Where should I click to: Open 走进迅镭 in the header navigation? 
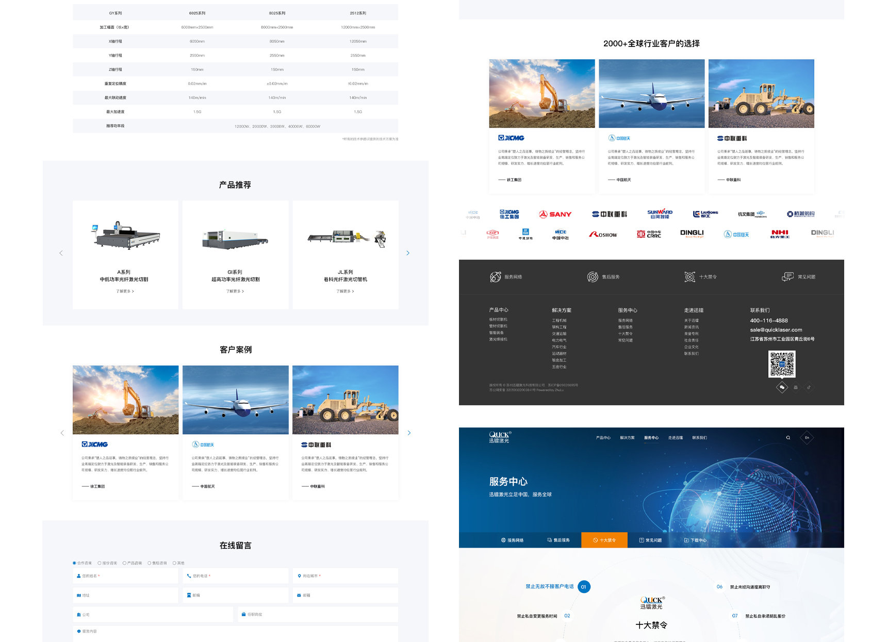pyautogui.click(x=676, y=438)
